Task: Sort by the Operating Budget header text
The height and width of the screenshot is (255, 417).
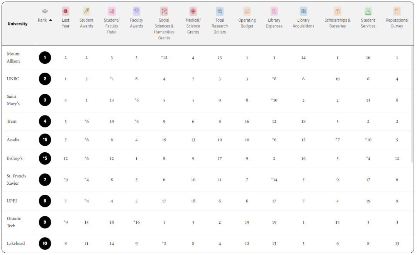Action: 247,23
